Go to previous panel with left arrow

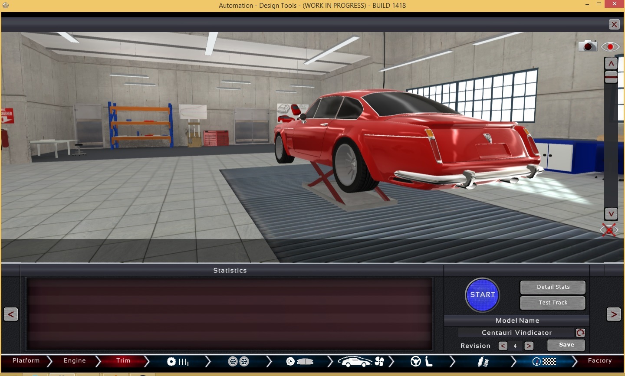11,314
